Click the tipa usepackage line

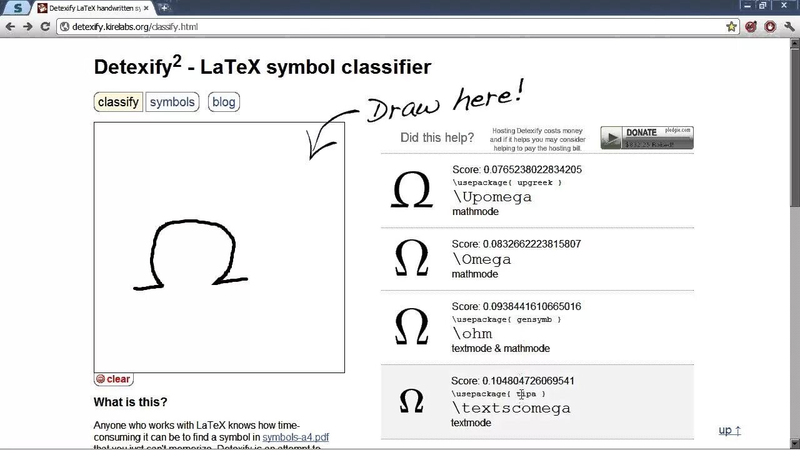(498, 394)
